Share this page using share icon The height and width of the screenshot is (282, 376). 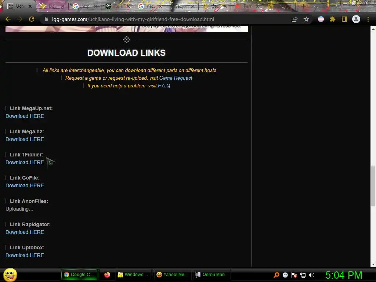(294, 19)
